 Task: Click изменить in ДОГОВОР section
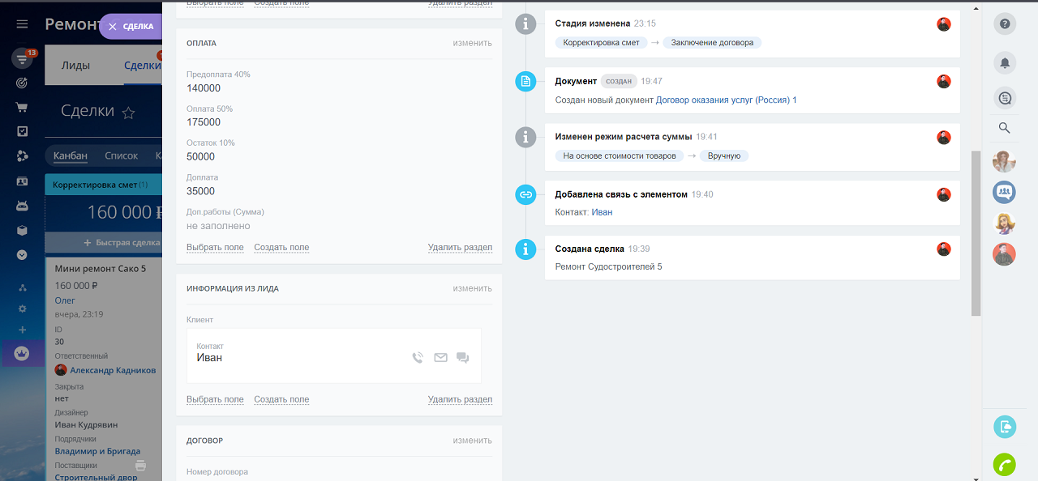pyautogui.click(x=472, y=441)
